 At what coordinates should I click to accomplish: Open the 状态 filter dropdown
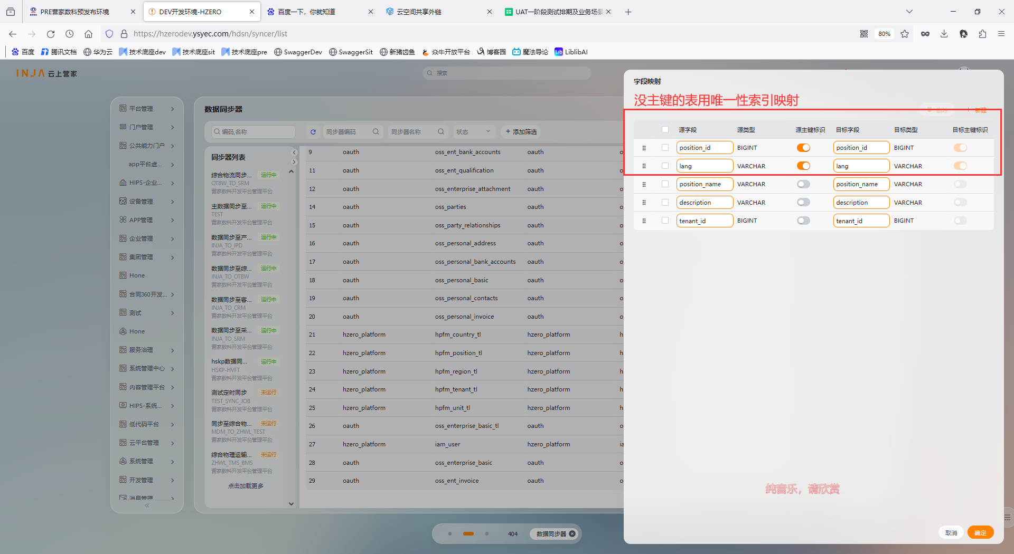coord(473,132)
